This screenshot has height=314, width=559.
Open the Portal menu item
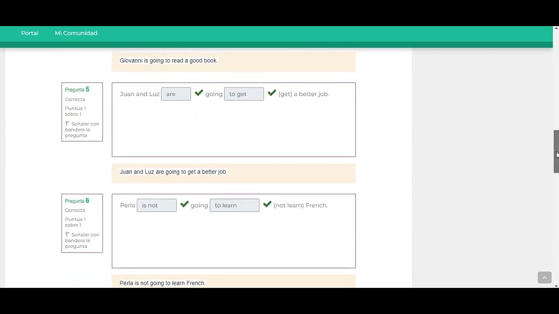(30, 33)
